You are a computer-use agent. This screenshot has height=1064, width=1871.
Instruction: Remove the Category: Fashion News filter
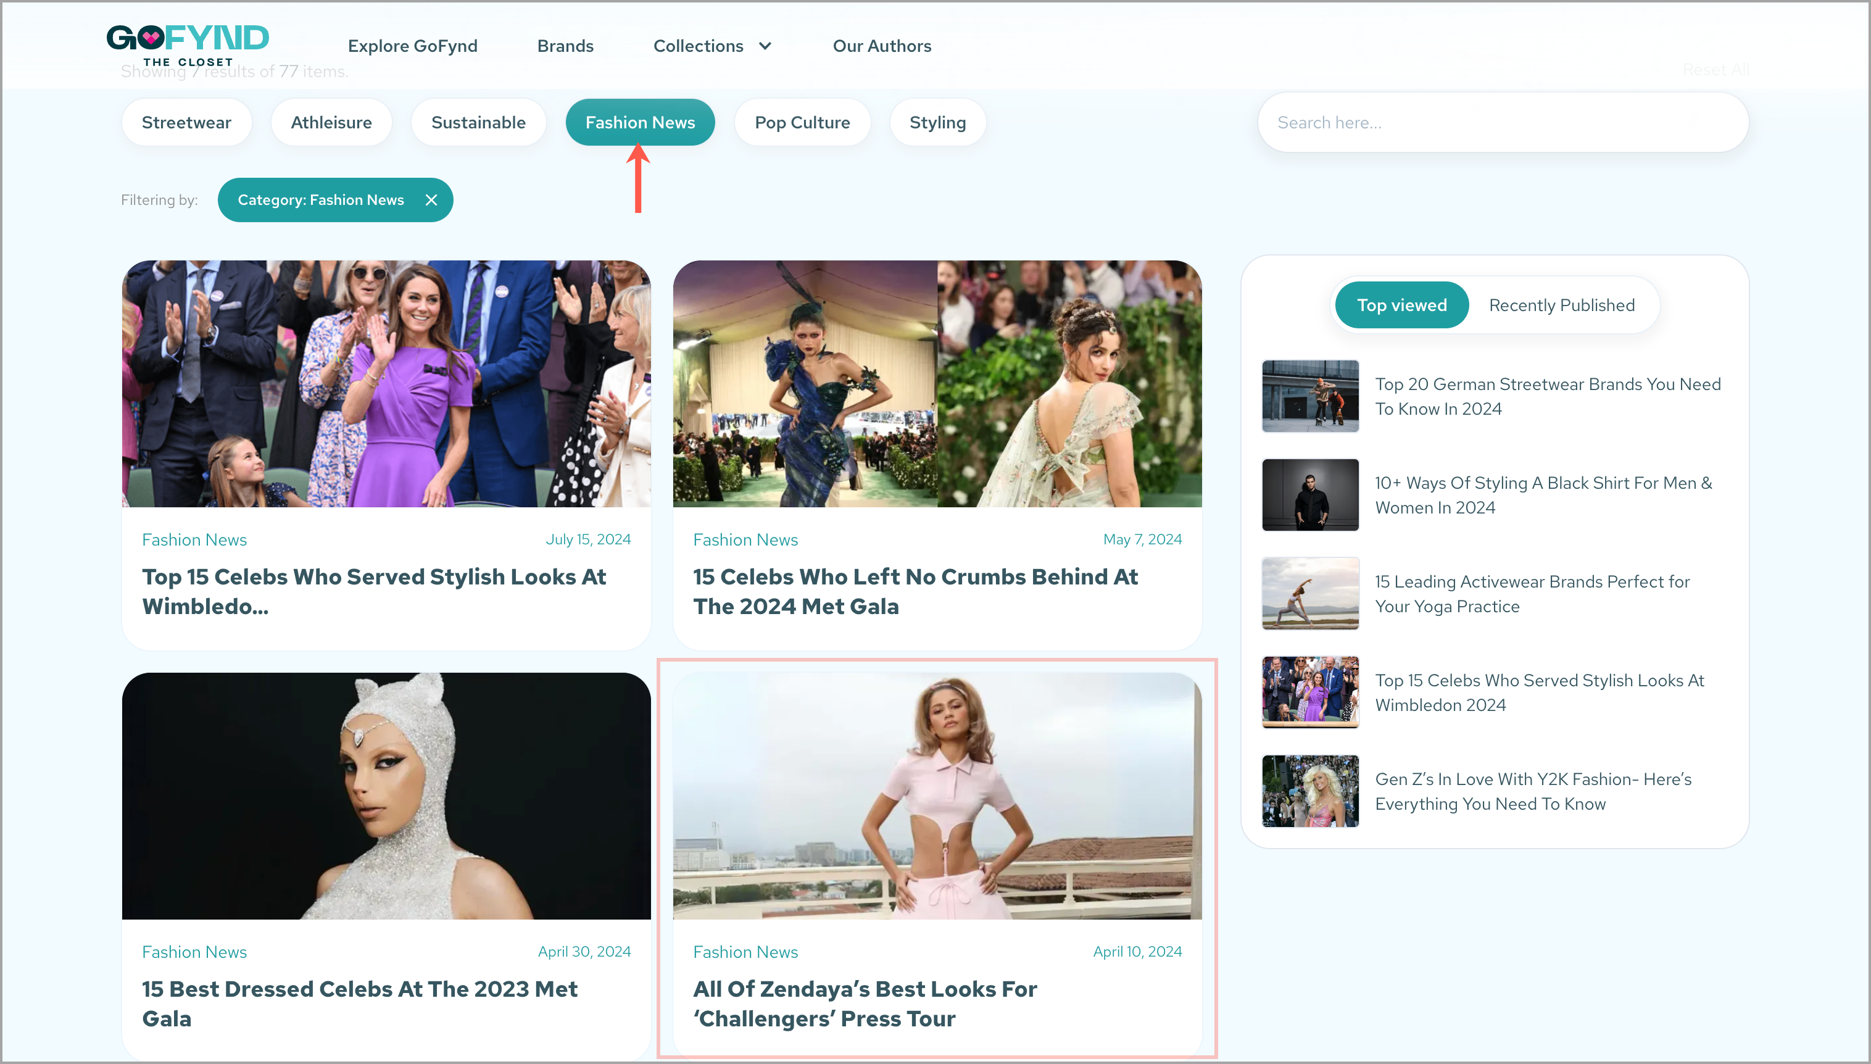click(431, 199)
